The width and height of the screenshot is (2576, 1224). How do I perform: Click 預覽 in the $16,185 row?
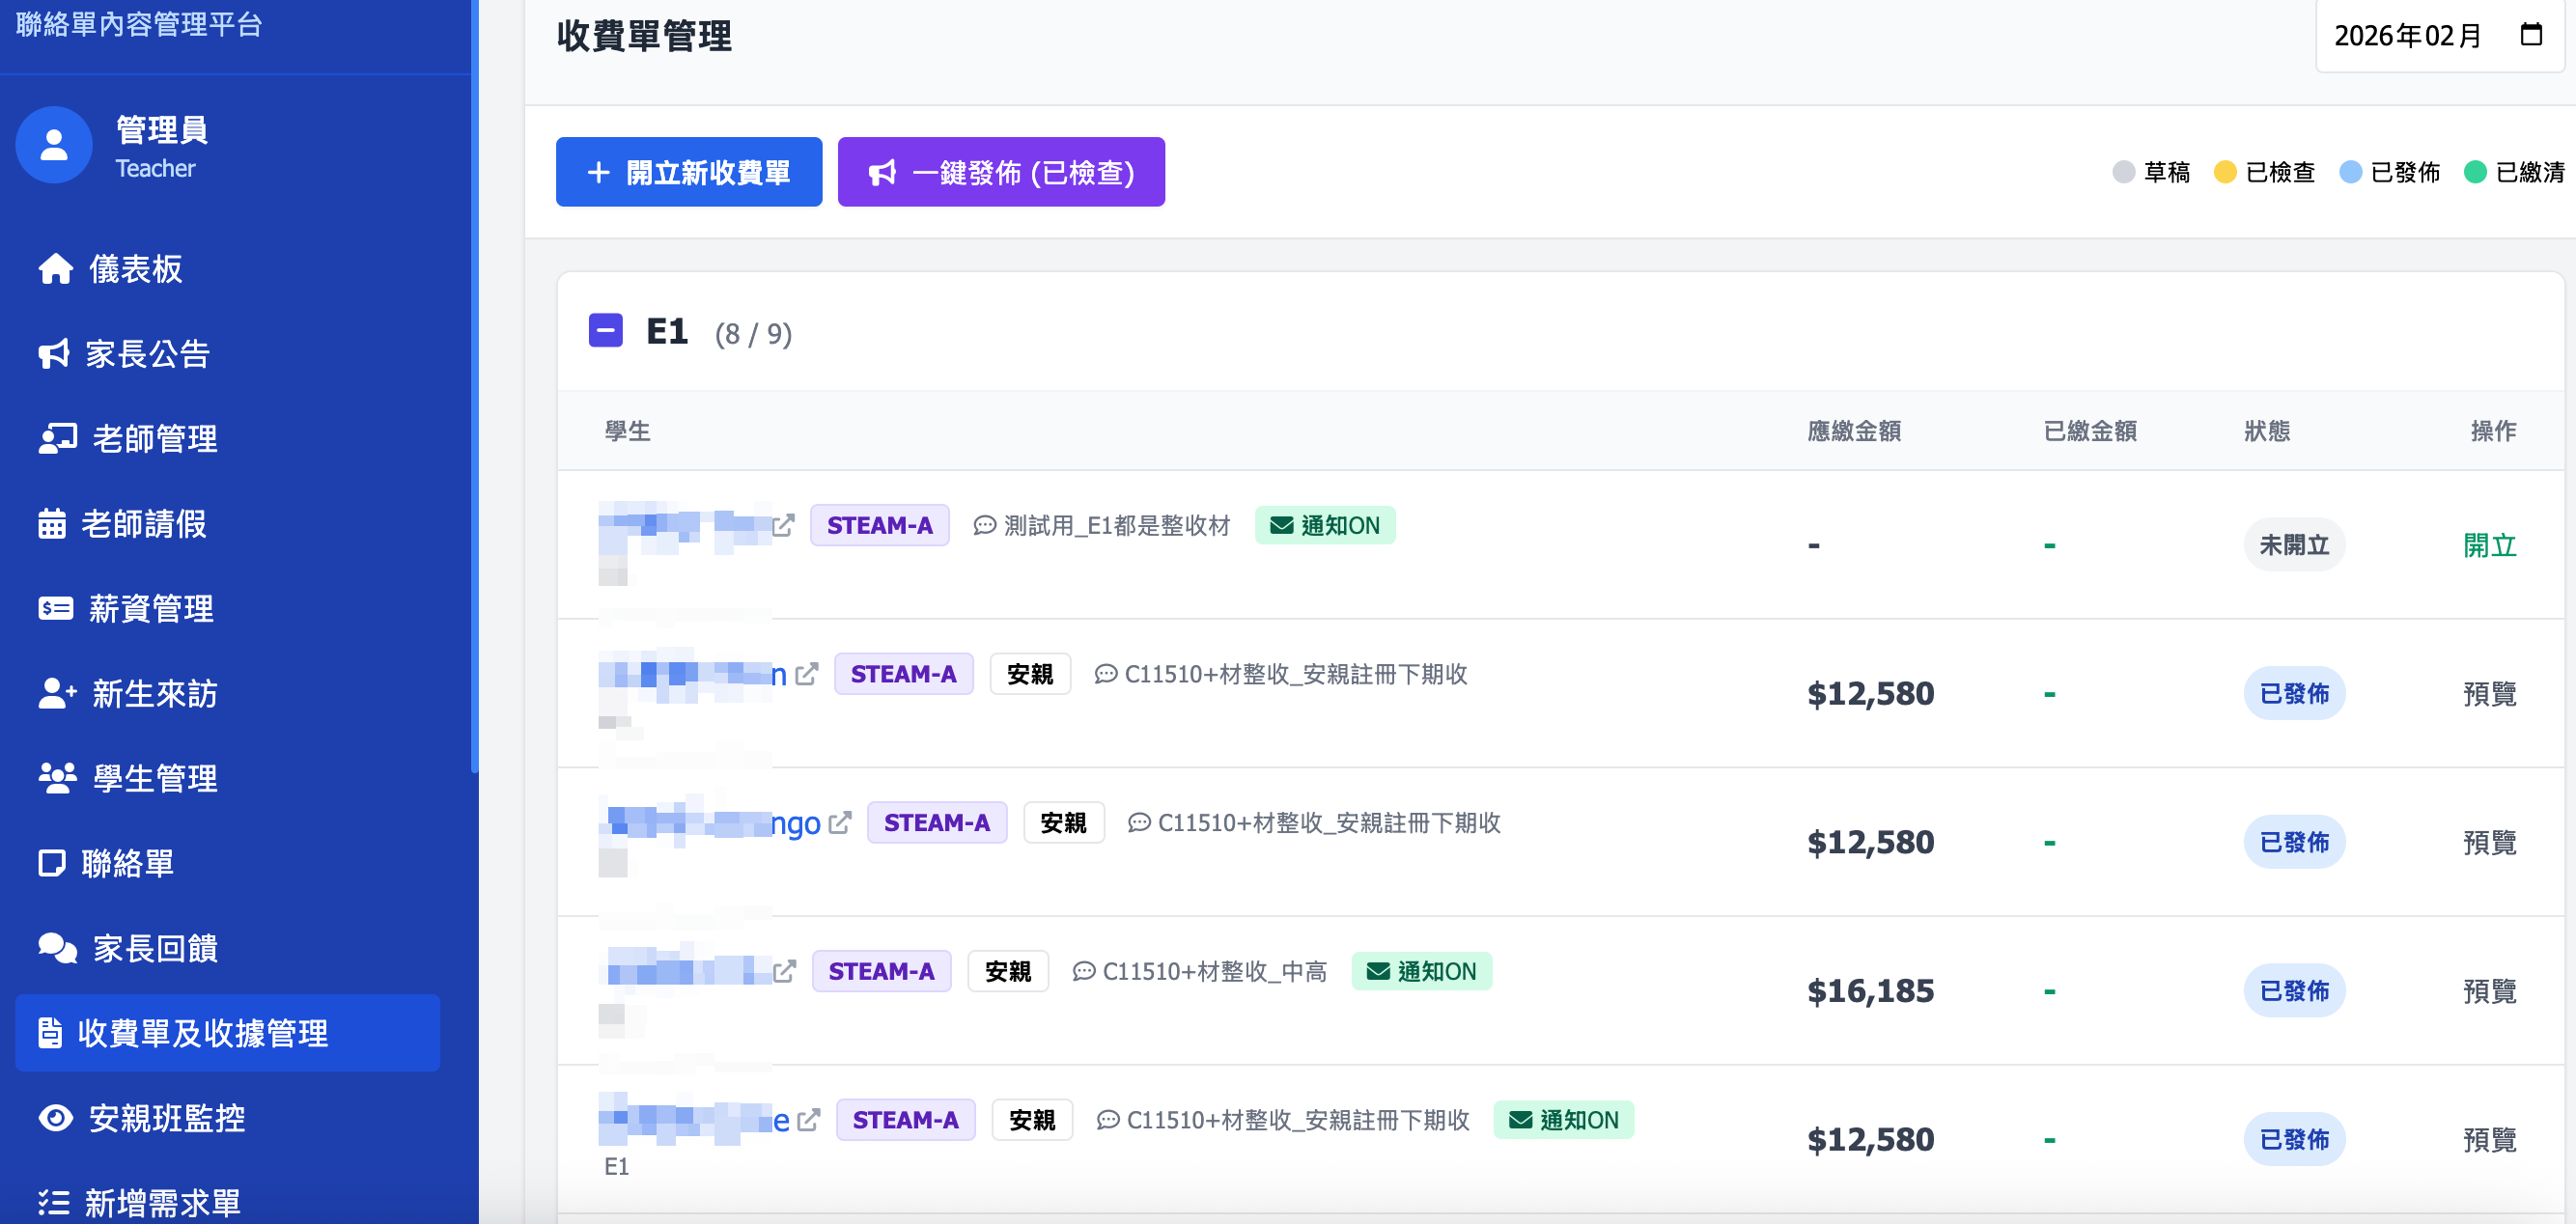2489,991
